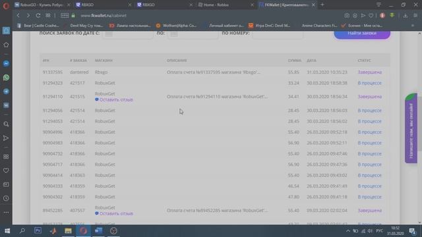Screen dimensions: 422x237
Task: Open Speed Dial from the toolbar
Action: 48,16
